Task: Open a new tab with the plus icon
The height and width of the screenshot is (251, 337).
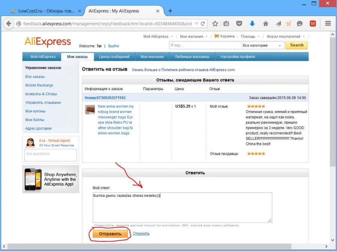Action: 170,11
